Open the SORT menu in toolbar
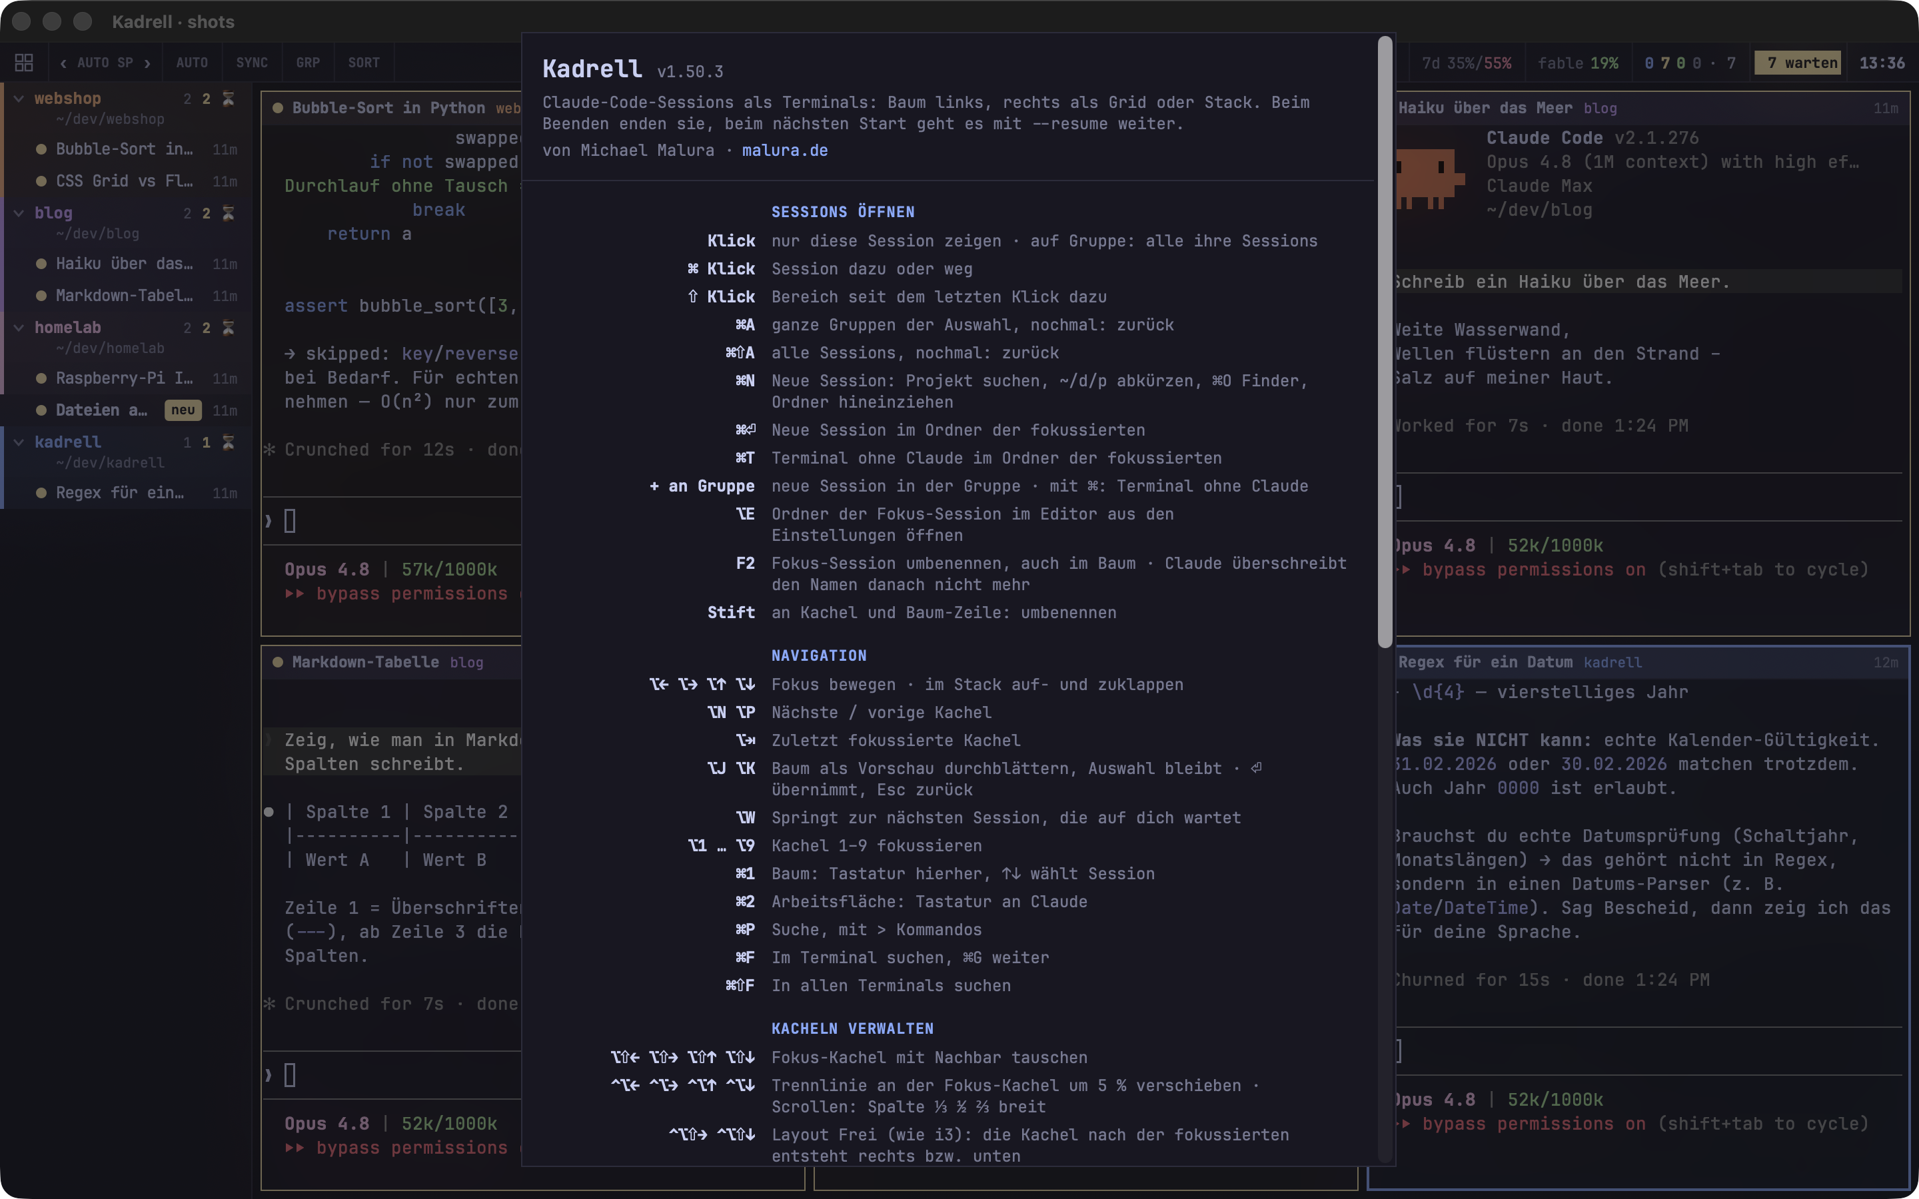Screen dimensions: 1919x1199 (364, 63)
